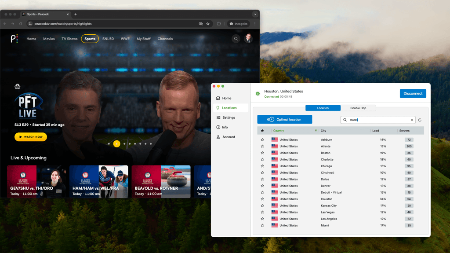
Task: Reload the Peacock page in Chrome
Action: 21,24
